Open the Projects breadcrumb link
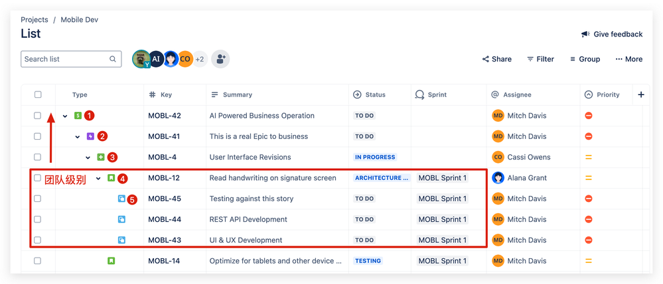This screenshot has width=663, height=284. [35, 20]
